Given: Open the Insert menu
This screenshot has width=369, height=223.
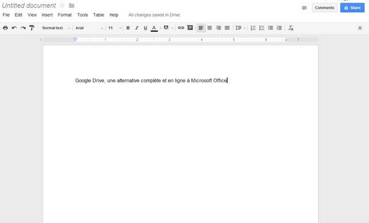Looking at the screenshot, I should (47, 15).
